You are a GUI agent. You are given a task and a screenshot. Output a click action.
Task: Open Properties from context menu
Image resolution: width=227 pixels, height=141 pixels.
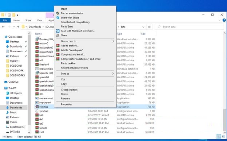pyautogui.click(x=66, y=104)
